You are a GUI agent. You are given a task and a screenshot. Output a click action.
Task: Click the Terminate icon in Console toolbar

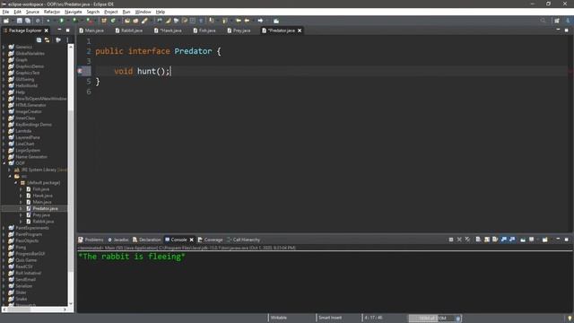coord(451,240)
